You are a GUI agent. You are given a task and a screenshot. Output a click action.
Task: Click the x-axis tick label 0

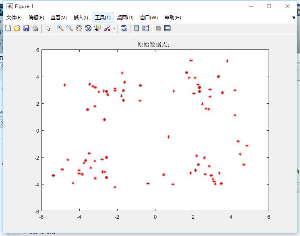155,217
